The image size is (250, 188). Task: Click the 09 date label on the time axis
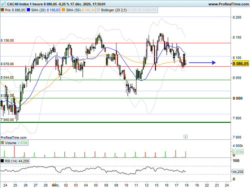[x=116, y=185]
